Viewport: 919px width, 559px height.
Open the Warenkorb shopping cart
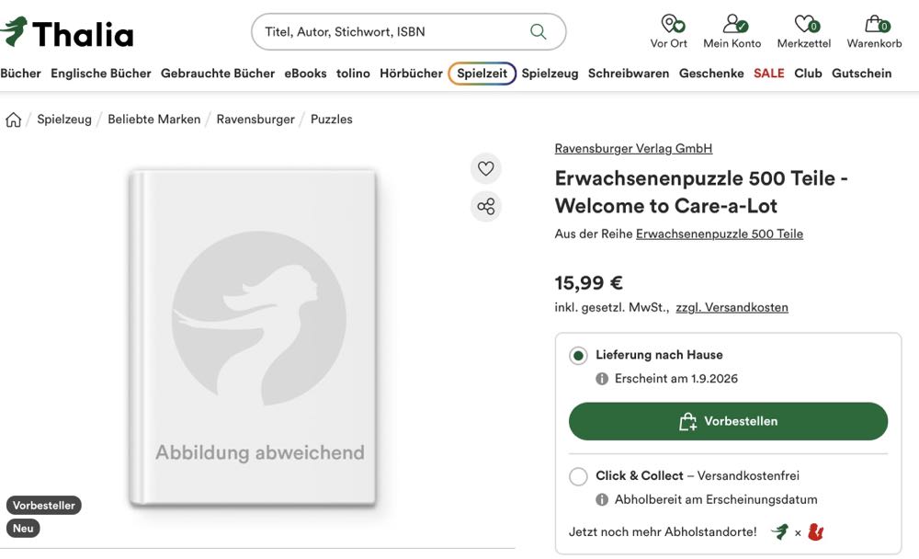coord(874,31)
